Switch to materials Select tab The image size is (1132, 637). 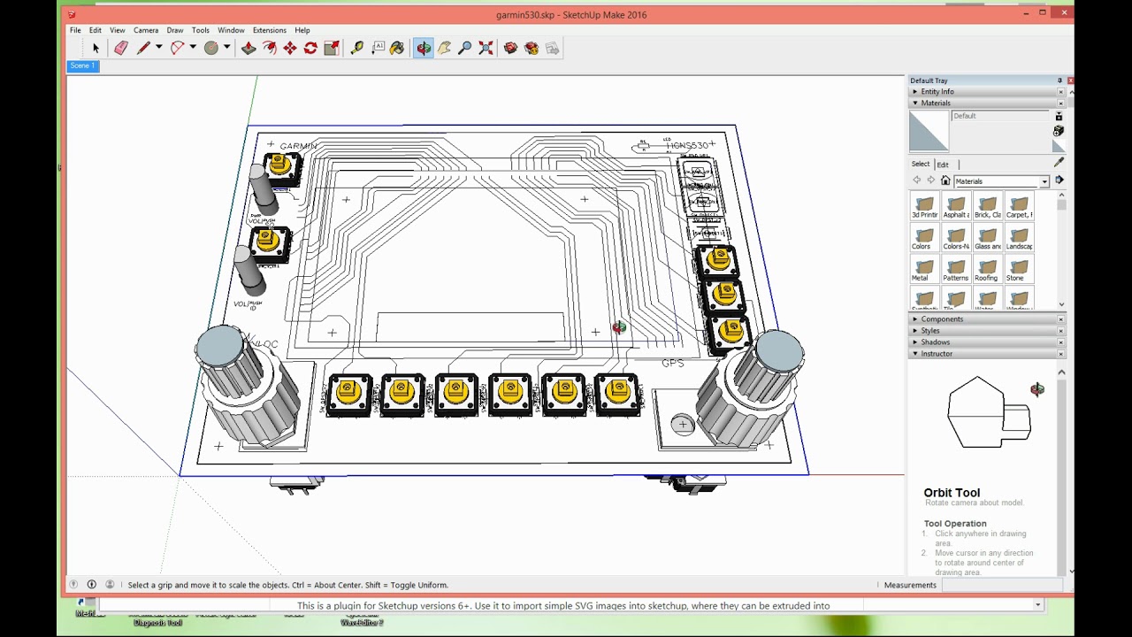coord(921,164)
